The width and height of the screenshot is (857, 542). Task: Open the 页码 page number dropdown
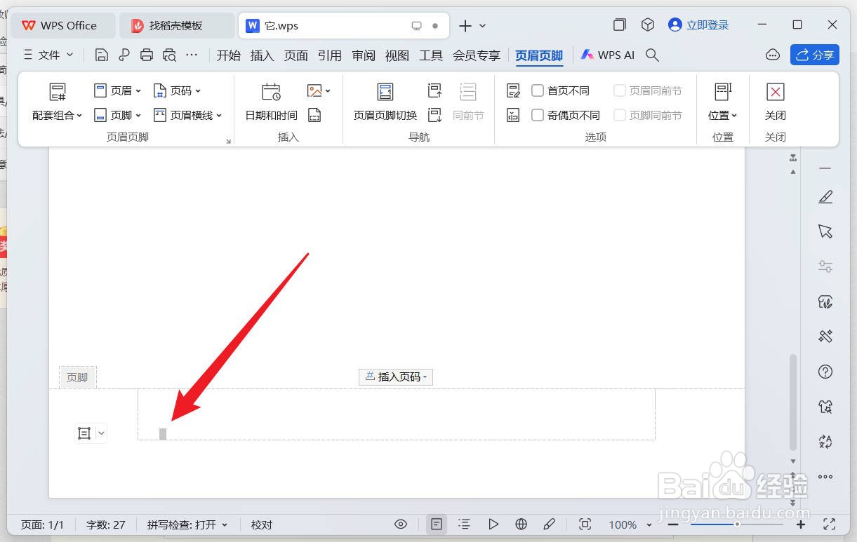tap(177, 90)
